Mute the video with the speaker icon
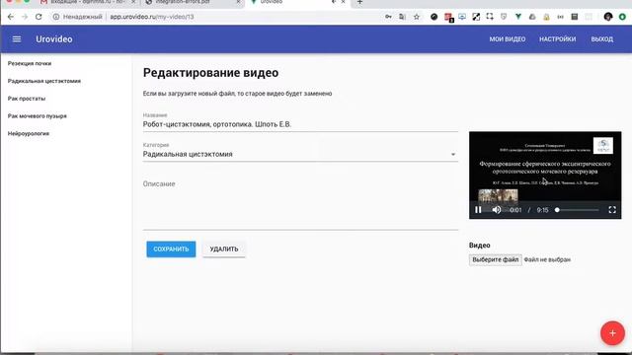Image resolution: width=632 pixels, height=355 pixels. tap(496, 210)
